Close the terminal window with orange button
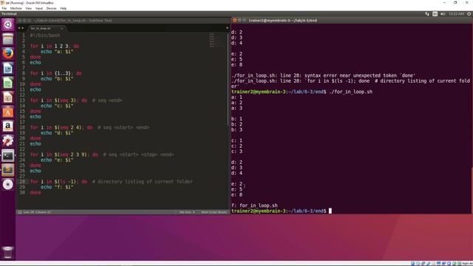Viewport: 473px width, 266px height. [x=234, y=21]
